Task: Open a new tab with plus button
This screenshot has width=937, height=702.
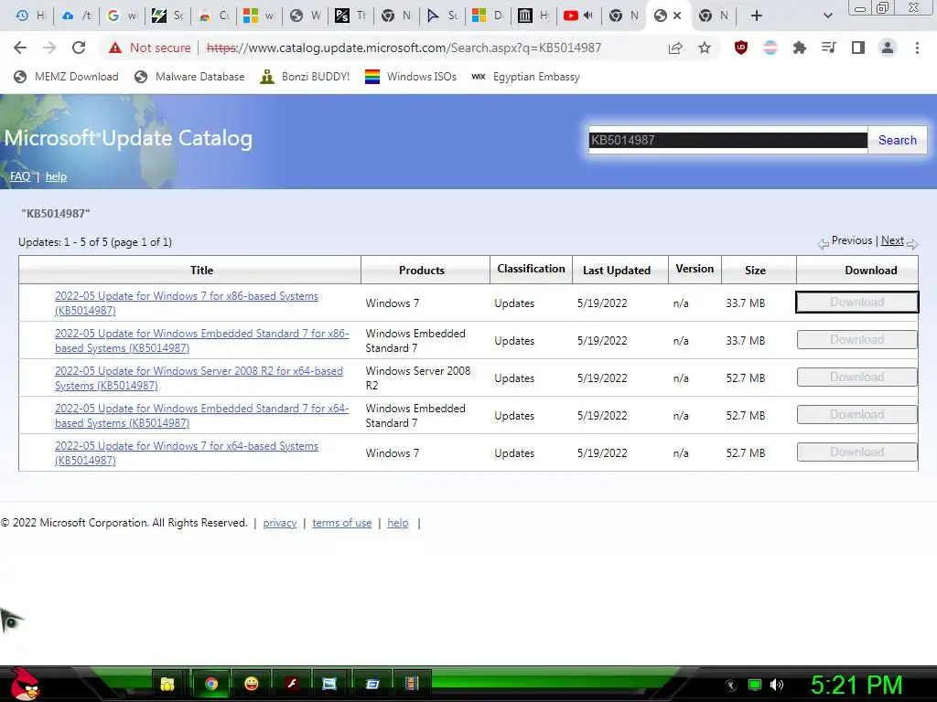Action: (x=757, y=16)
